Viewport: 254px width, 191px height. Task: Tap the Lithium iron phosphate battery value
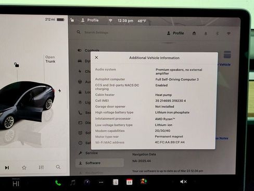click(172, 112)
